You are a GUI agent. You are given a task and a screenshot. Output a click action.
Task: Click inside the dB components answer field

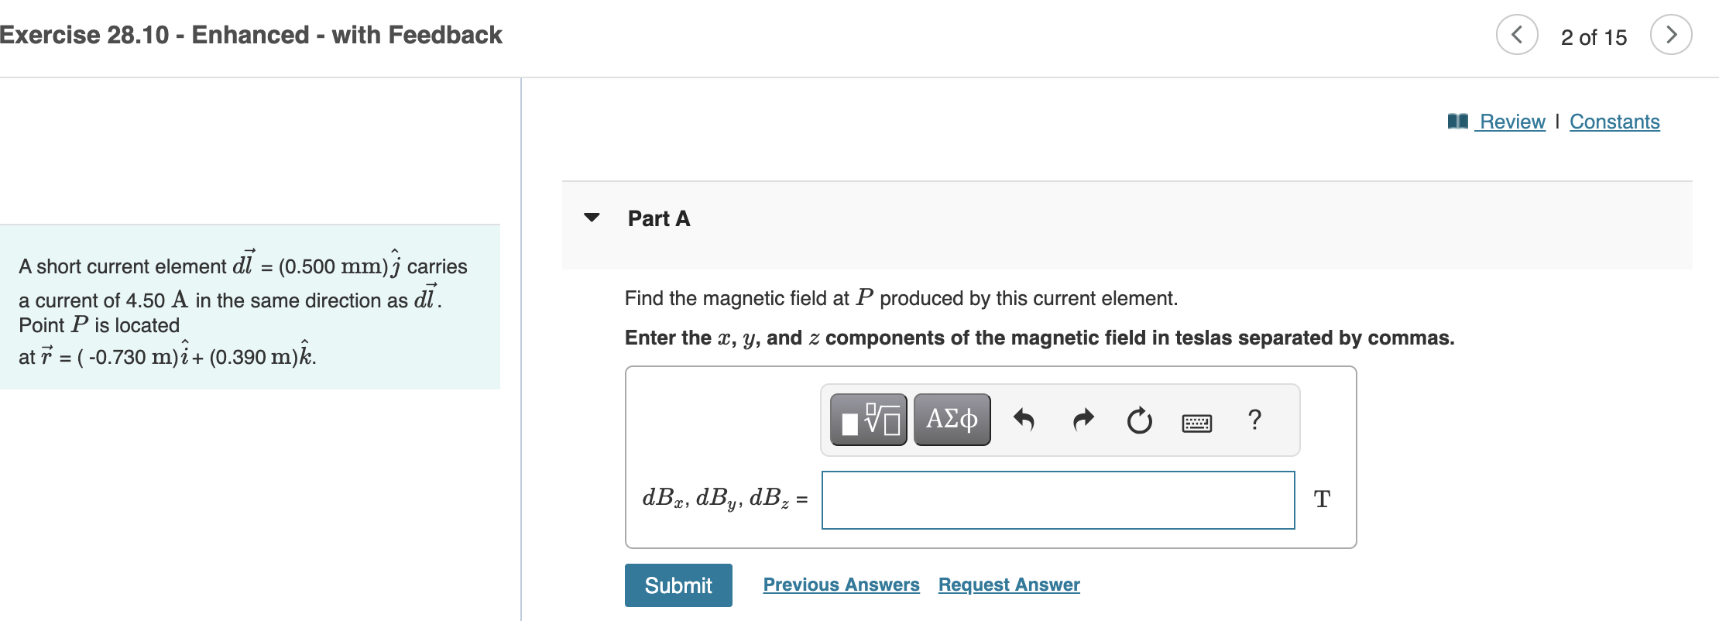(x=1058, y=500)
